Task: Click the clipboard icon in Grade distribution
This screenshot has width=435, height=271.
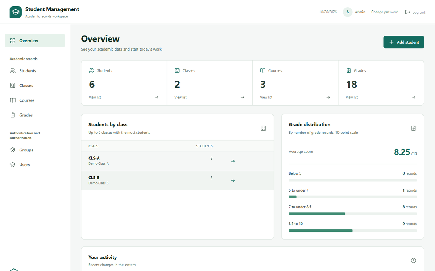Action: (x=414, y=128)
